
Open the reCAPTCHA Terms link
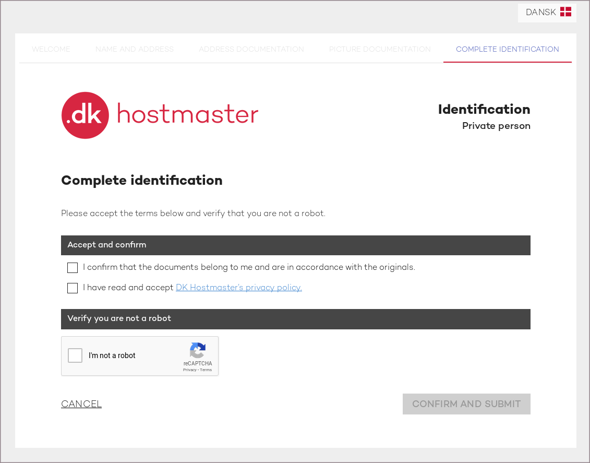click(x=206, y=370)
